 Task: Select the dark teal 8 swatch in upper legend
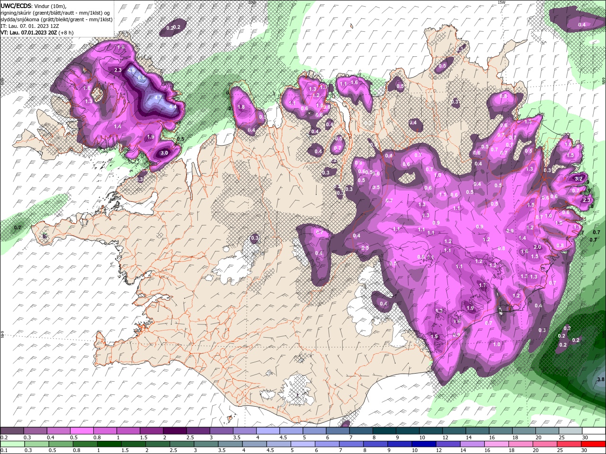coord(384,431)
